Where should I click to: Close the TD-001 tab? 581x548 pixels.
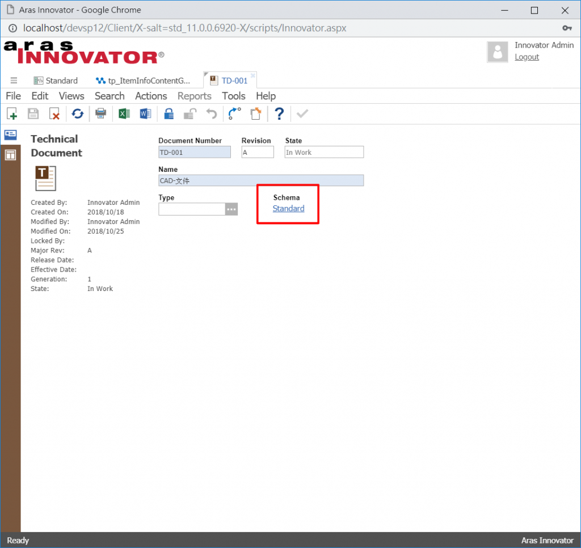pyautogui.click(x=252, y=75)
